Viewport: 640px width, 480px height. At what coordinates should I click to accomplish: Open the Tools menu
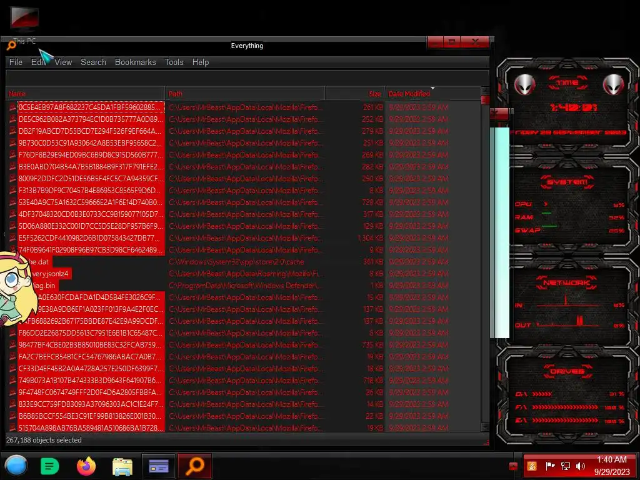point(174,62)
